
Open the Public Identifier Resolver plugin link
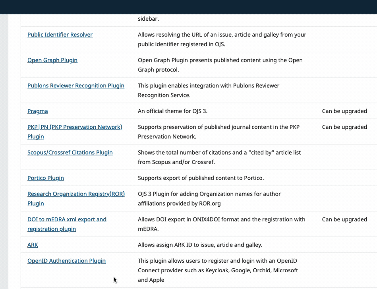click(x=60, y=35)
